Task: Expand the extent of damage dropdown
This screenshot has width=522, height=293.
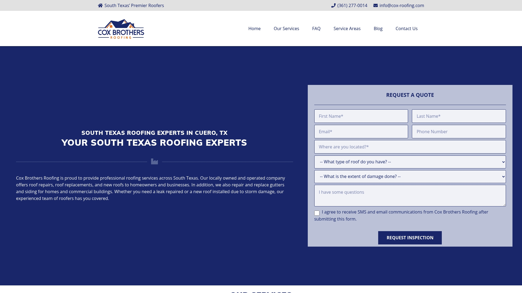Action: click(x=410, y=177)
